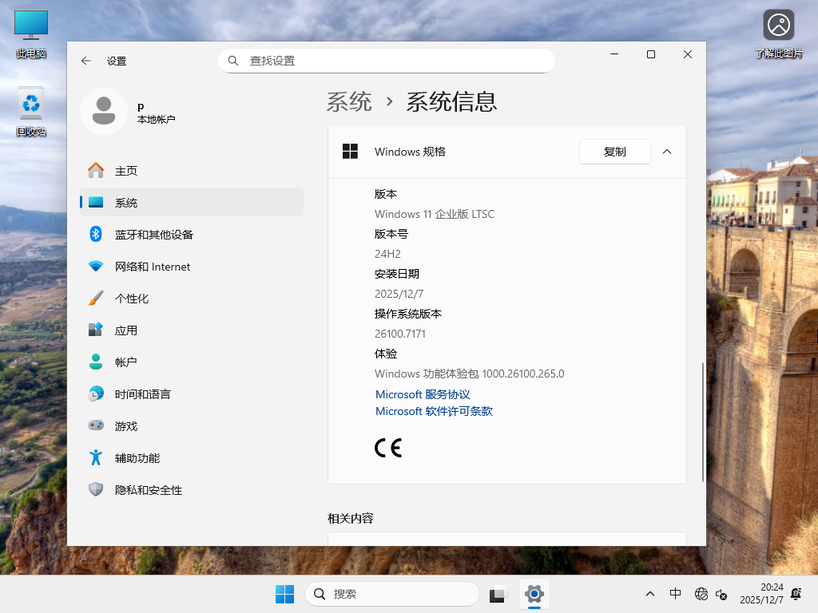Viewport: 818px width, 613px height.
Task: Click the back arrow in Settings
Action: 86,60
